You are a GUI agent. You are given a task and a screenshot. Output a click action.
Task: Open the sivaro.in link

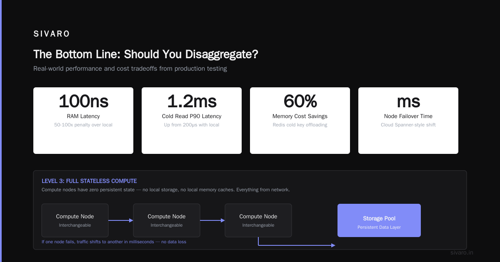click(x=462, y=252)
